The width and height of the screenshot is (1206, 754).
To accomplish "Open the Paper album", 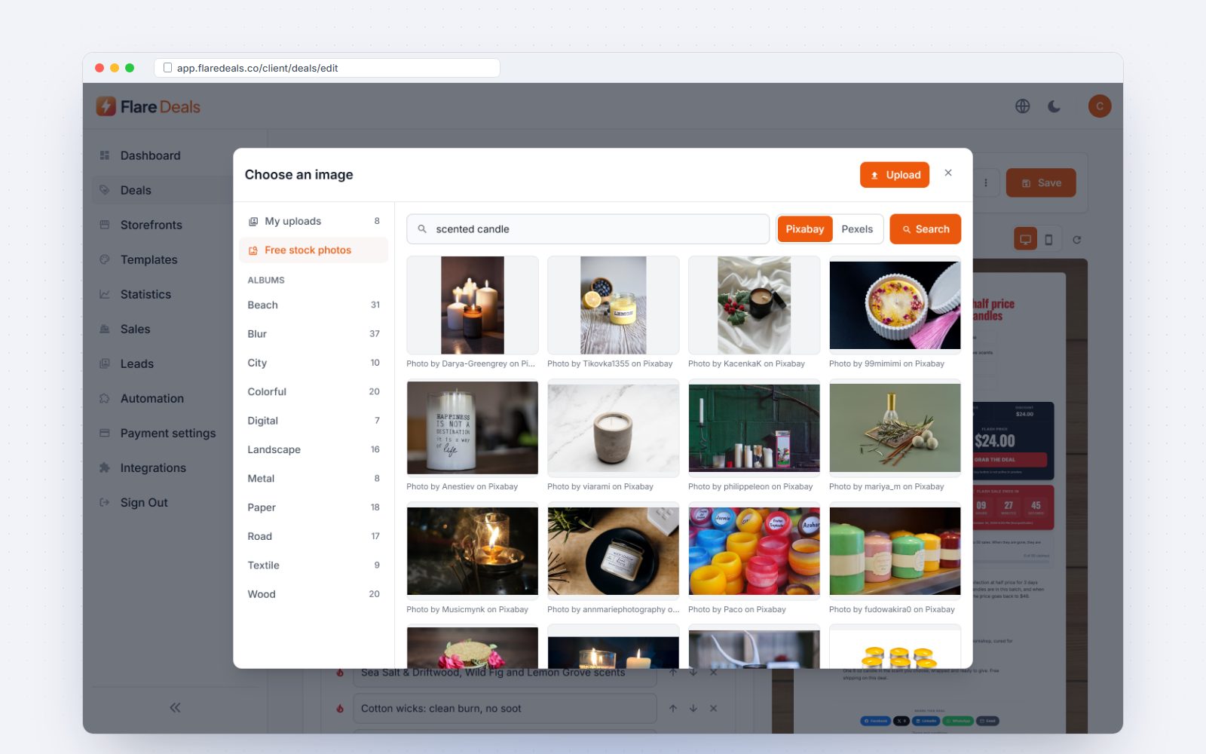I will pyautogui.click(x=314, y=507).
